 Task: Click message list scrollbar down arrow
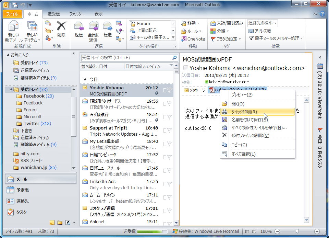(x=176, y=223)
